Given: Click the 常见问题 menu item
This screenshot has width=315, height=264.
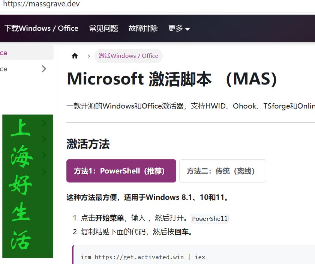Looking at the screenshot, I should coord(103,28).
